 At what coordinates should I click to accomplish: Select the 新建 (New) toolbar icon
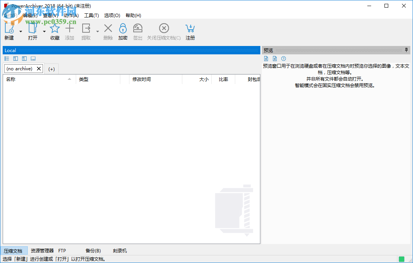tap(9, 29)
